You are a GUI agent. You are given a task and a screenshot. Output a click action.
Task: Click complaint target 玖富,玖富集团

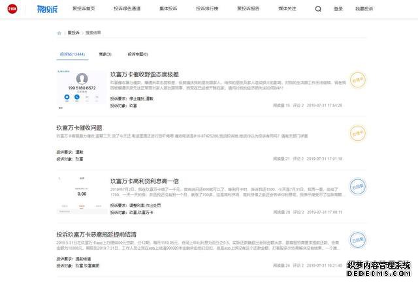[x=88, y=265]
